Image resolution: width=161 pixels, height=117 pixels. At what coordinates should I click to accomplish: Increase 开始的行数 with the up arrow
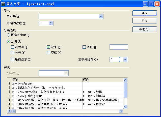(51, 22)
